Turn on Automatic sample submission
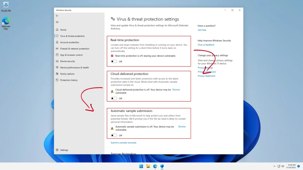The width and height of the screenshot is (303, 170). (113, 135)
